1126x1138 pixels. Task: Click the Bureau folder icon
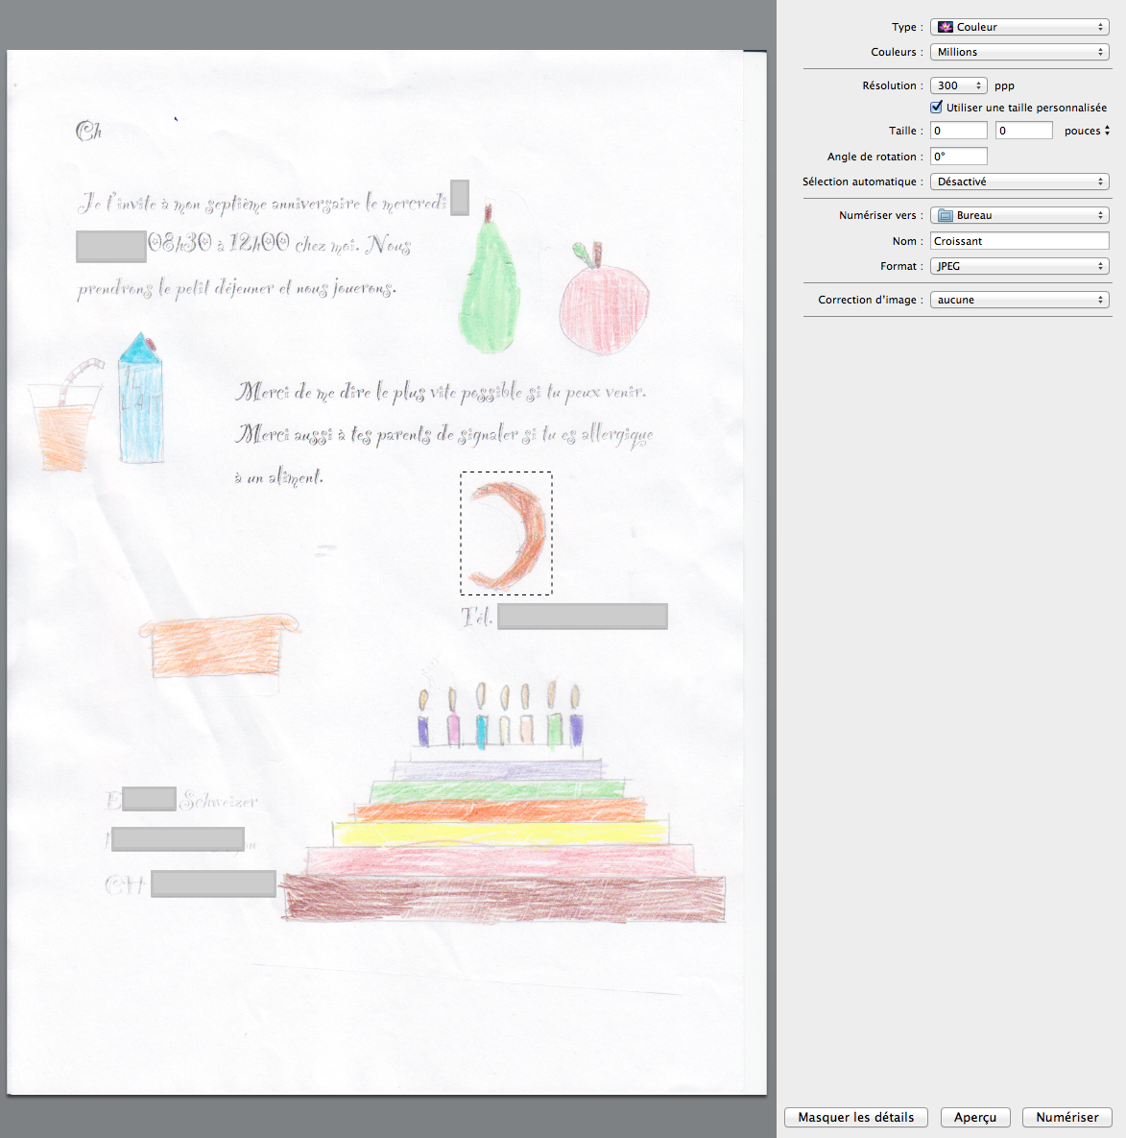coord(946,215)
